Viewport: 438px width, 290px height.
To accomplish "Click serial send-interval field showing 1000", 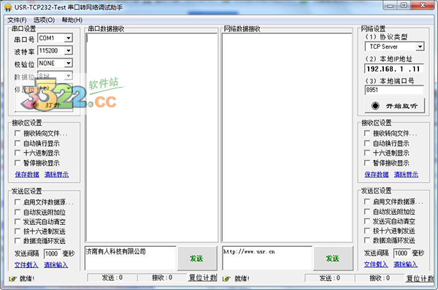I will pos(53,253).
